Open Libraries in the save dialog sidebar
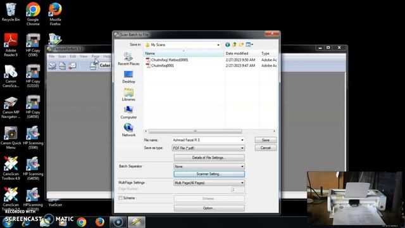Image resolution: width=405 pixels, height=228 pixels. pyautogui.click(x=128, y=94)
